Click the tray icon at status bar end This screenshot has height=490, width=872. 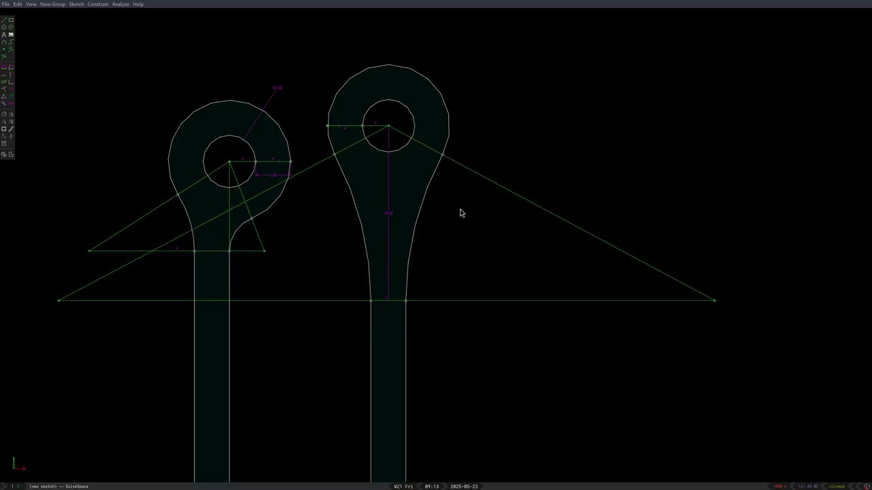pos(867,487)
